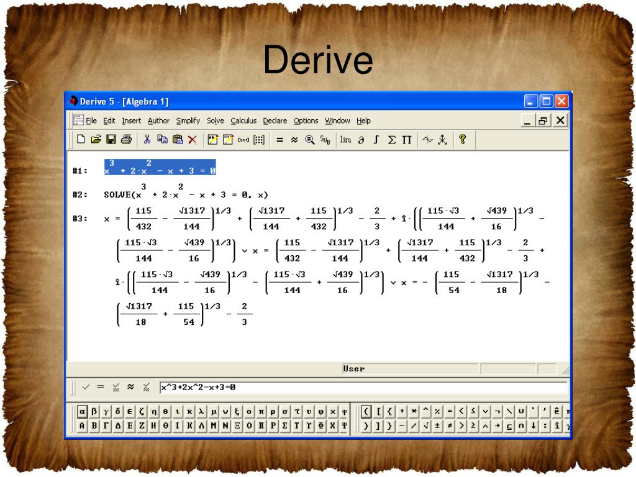Insert the percent symbol
Viewport: 636px width, 477px height.
coord(437,412)
